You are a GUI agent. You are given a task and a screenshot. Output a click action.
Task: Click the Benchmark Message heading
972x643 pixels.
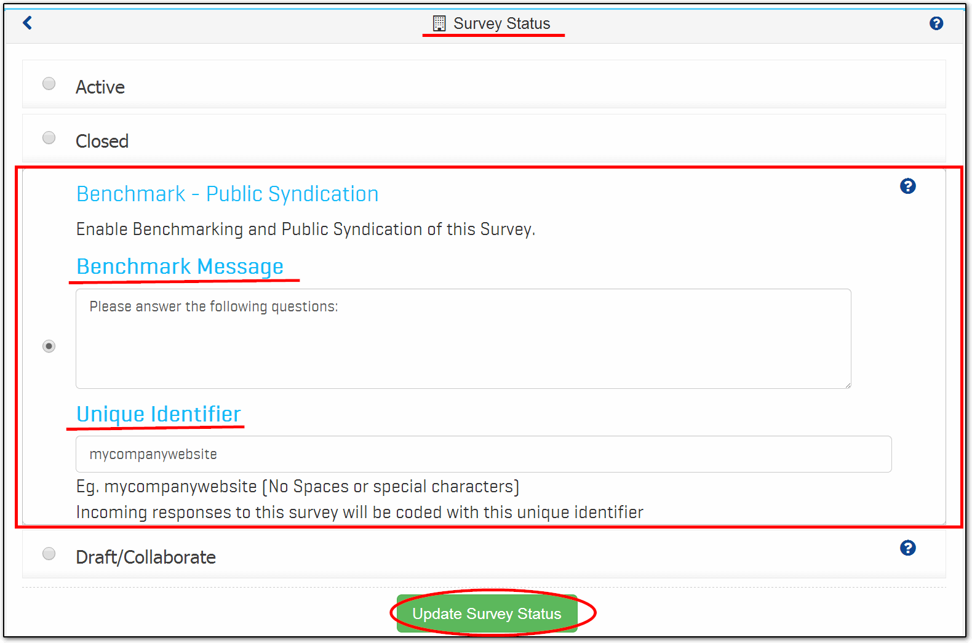180,266
